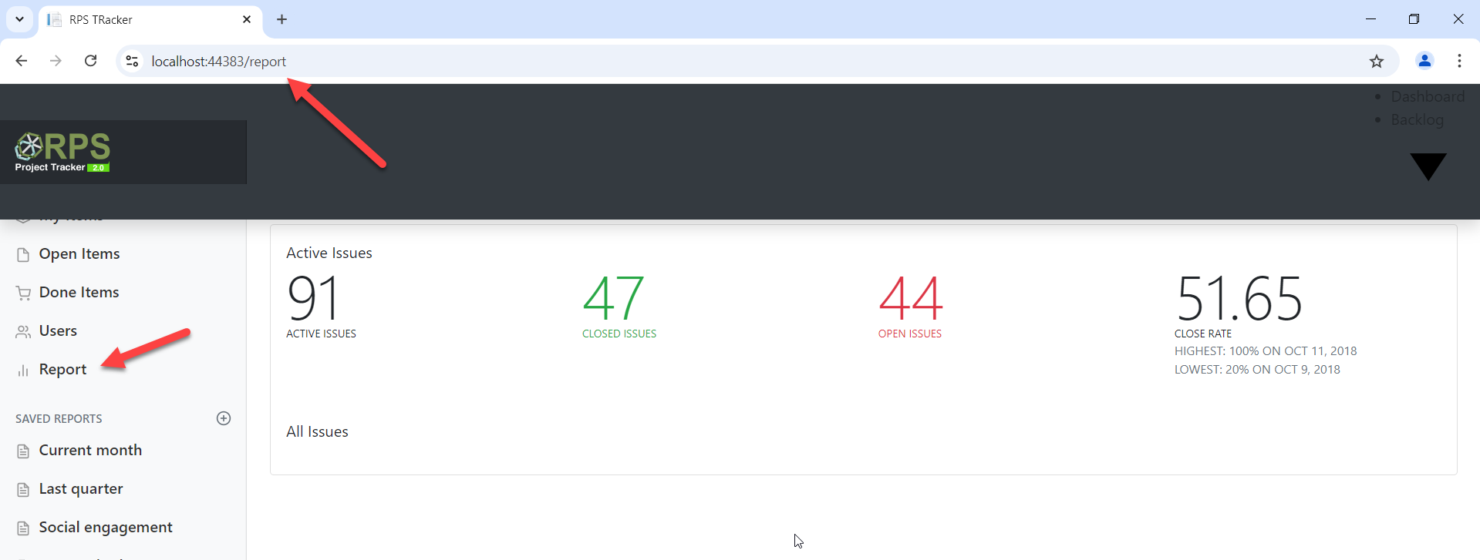This screenshot has height=560, width=1480.
Task: Add a new saved report with plus icon
Action: click(224, 418)
